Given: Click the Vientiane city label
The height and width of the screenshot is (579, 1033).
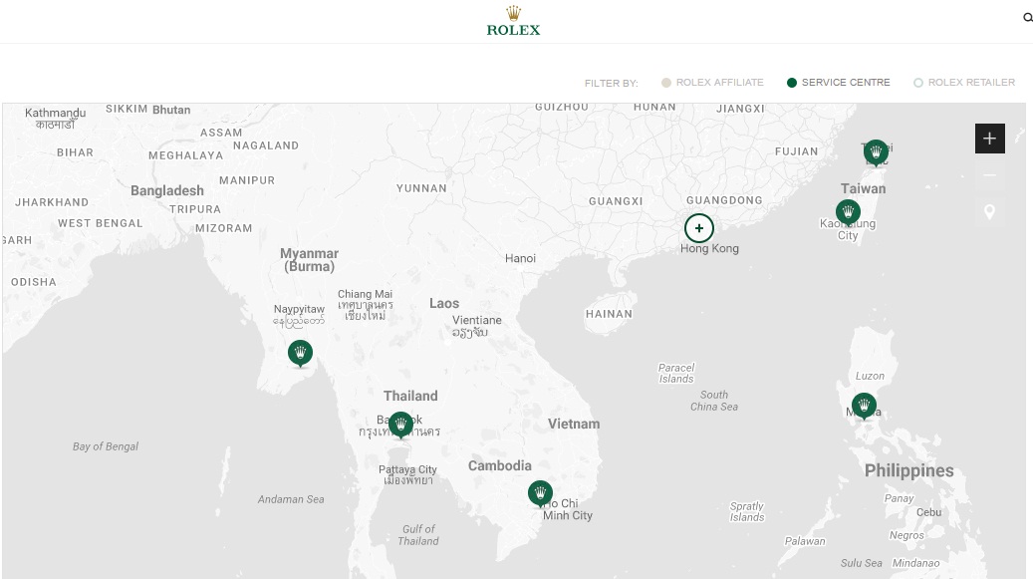Looking at the screenshot, I should [477, 321].
